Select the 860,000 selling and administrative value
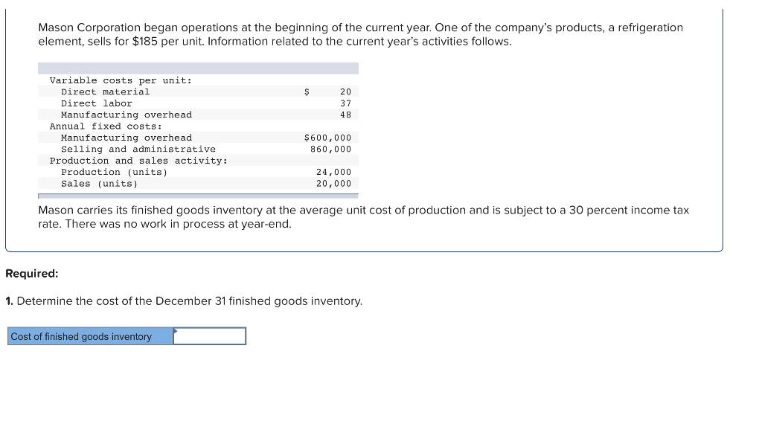Image resolution: width=762 pixels, height=427 pixels. tap(330, 150)
